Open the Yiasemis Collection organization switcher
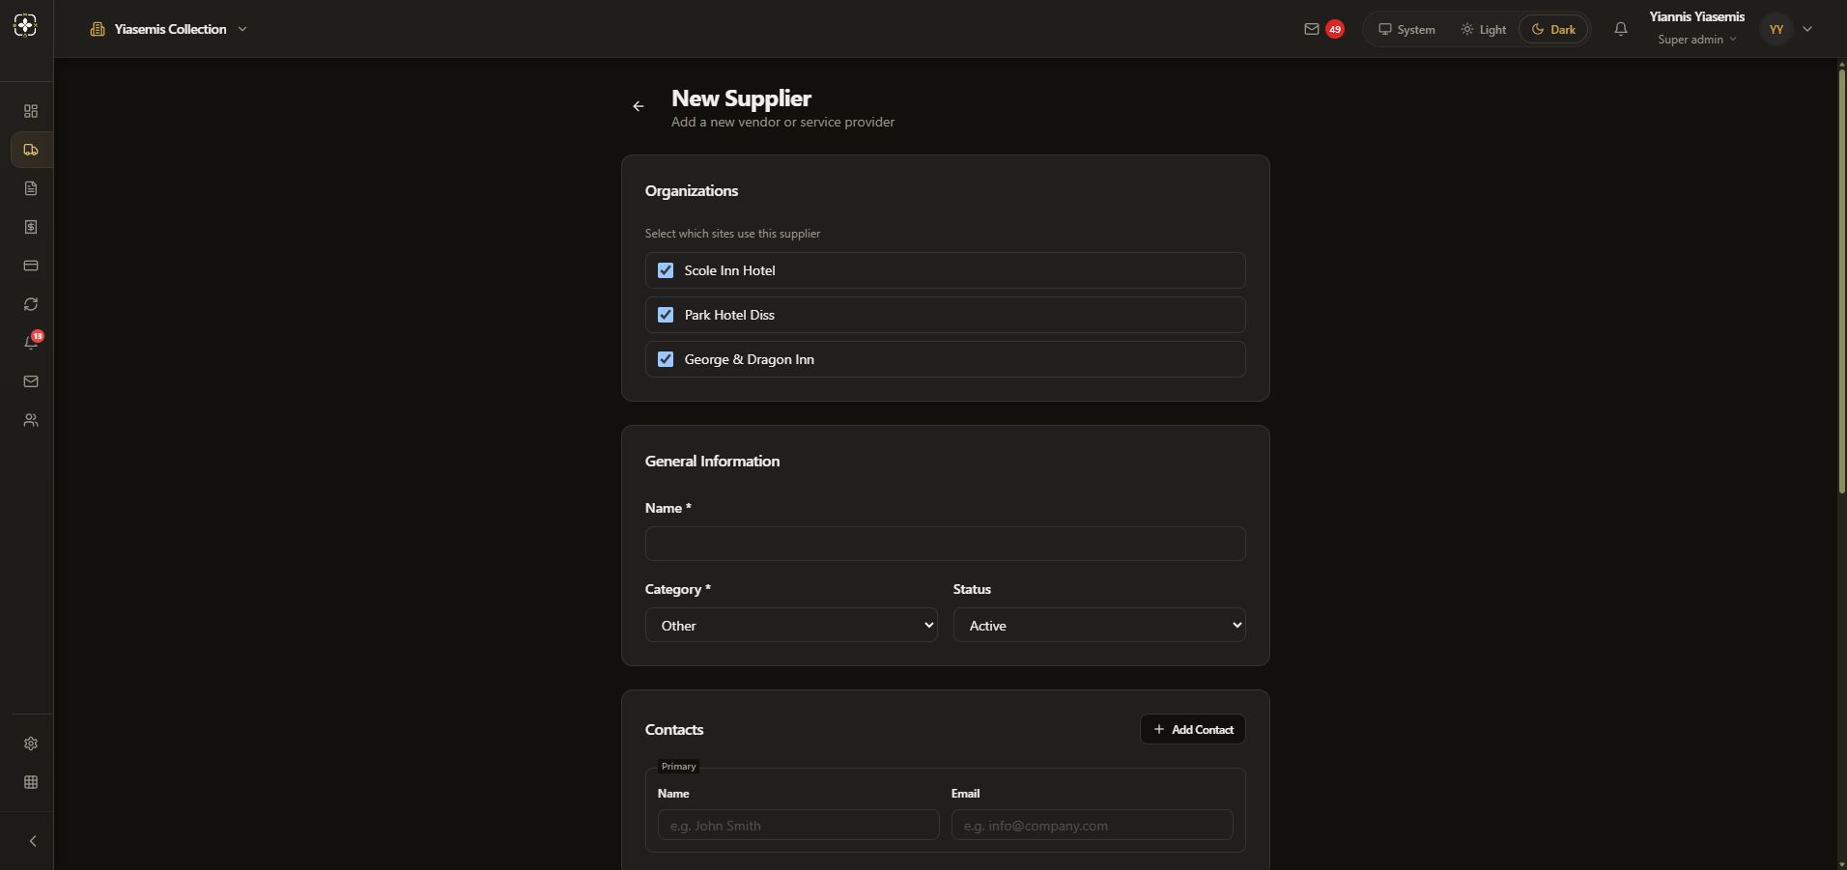1847x870 pixels. [169, 29]
